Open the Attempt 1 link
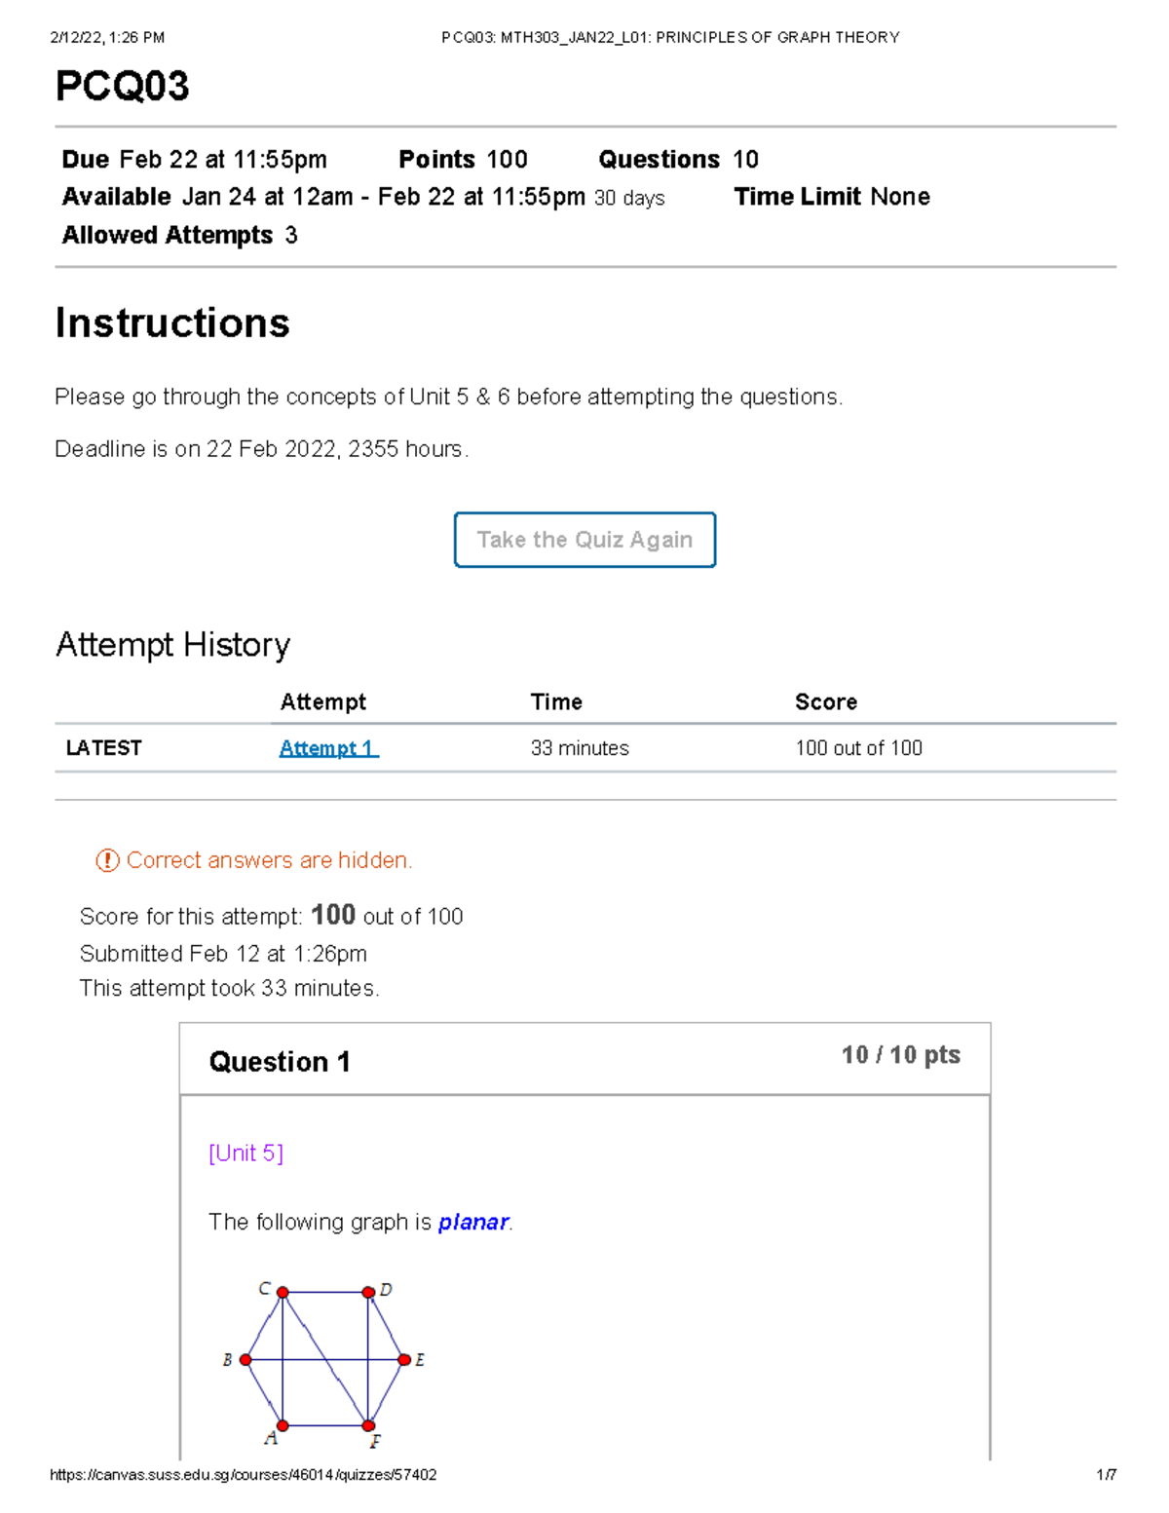Screen dimensions: 1169x1513 327,748
